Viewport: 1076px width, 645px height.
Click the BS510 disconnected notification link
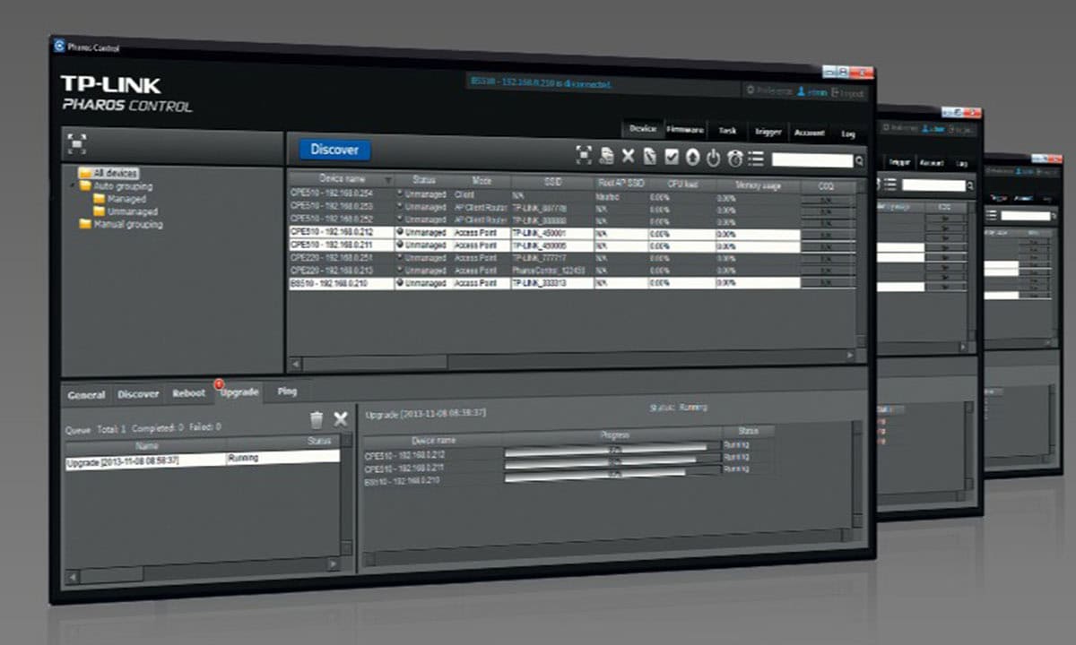[x=541, y=83]
